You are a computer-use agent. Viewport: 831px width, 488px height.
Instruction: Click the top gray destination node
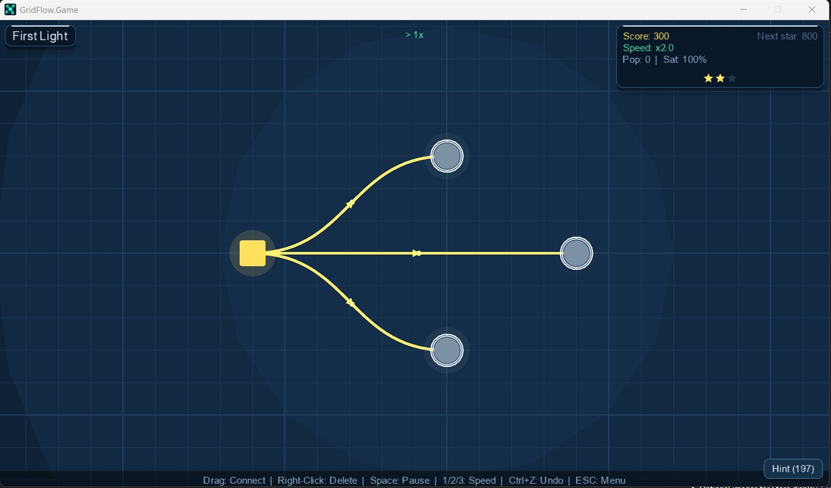pos(447,156)
